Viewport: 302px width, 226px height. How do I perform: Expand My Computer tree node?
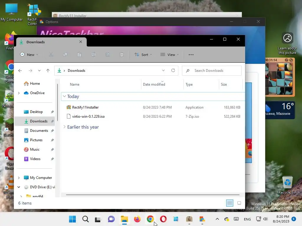(19, 178)
